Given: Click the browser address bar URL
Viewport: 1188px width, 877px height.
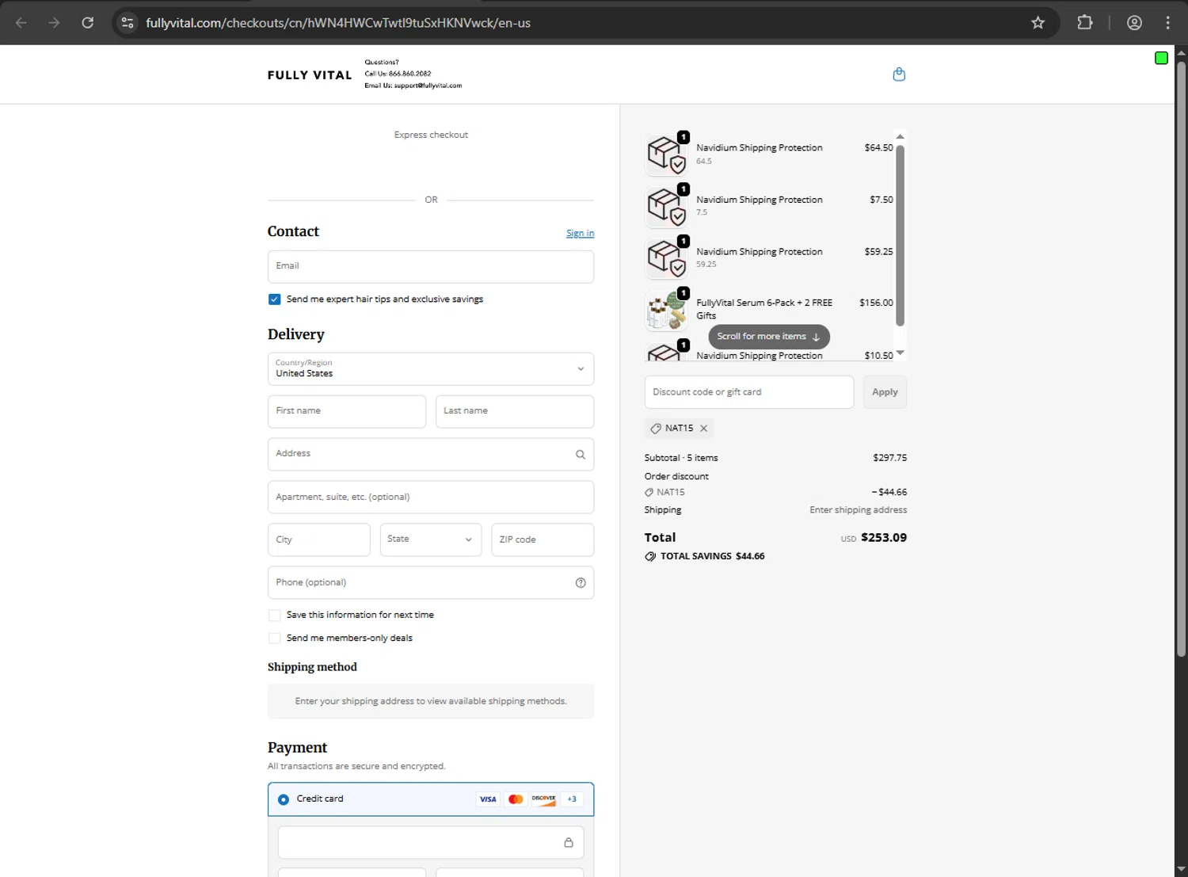Looking at the screenshot, I should (x=338, y=23).
